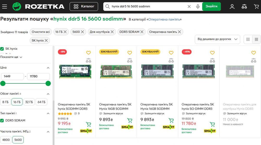The height and width of the screenshot is (145, 261).
Task: Expand brands with Показати ще
Action: pos(11,57)
